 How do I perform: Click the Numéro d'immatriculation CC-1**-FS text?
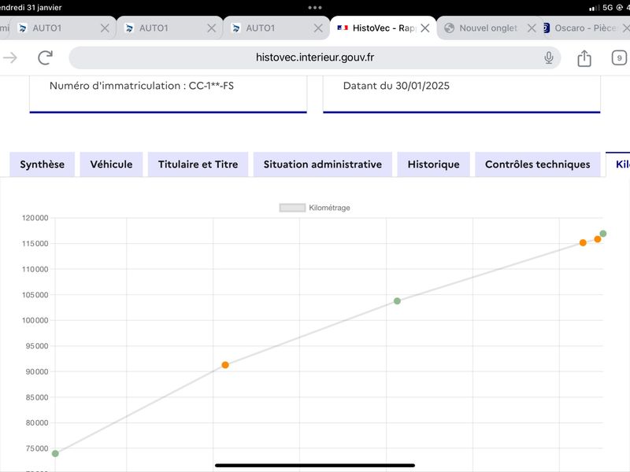click(x=142, y=86)
